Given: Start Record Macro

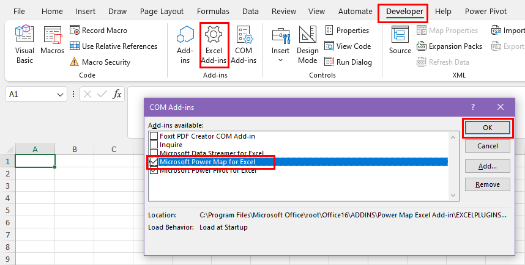Looking at the screenshot, I should point(99,31).
